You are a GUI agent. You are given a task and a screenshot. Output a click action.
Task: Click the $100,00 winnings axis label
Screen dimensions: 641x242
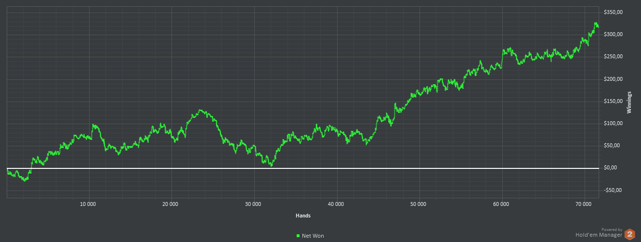[x=614, y=123]
